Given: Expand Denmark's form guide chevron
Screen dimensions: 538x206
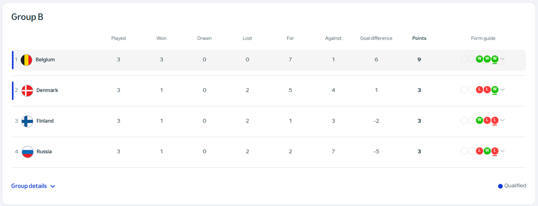Looking at the screenshot, I should (503, 90).
